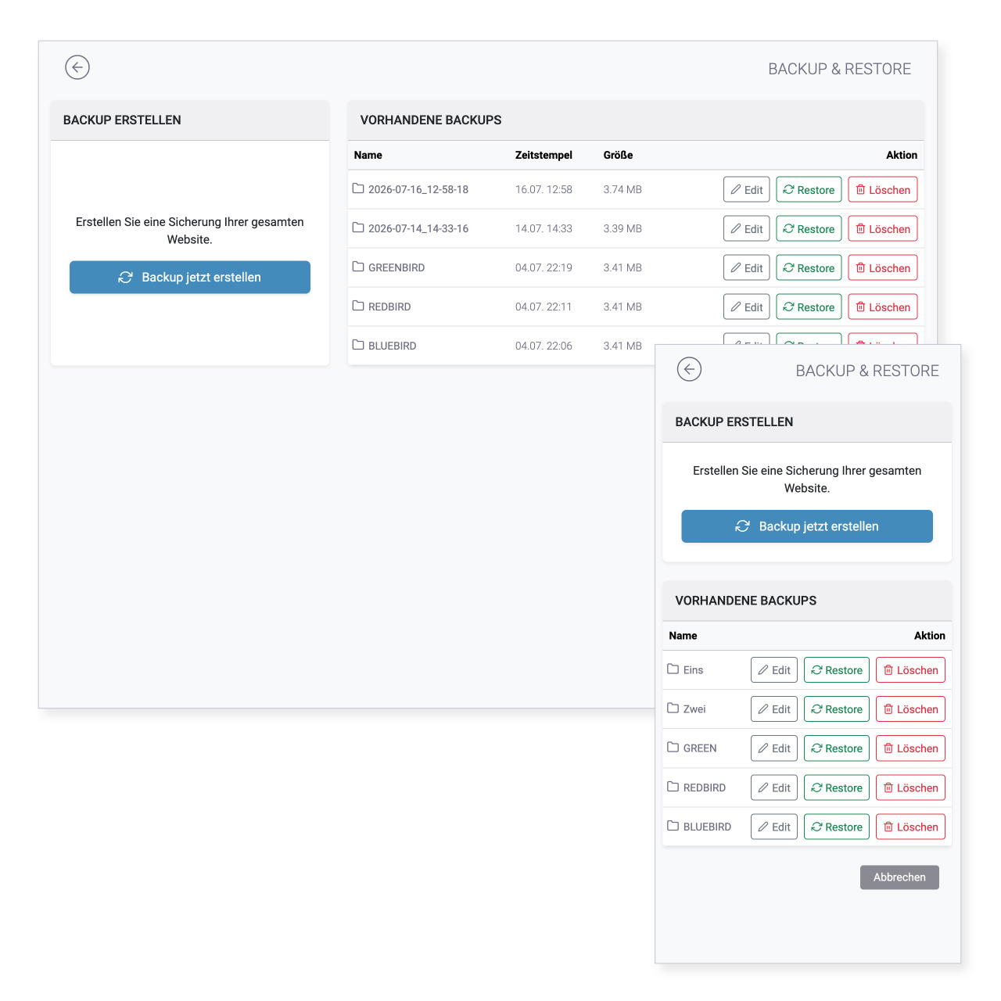The image size is (1001, 1001).
Task: Click folder icon beside REDBIRD in mobile panel
Action: pyautogui.click(x=673, y=786)
